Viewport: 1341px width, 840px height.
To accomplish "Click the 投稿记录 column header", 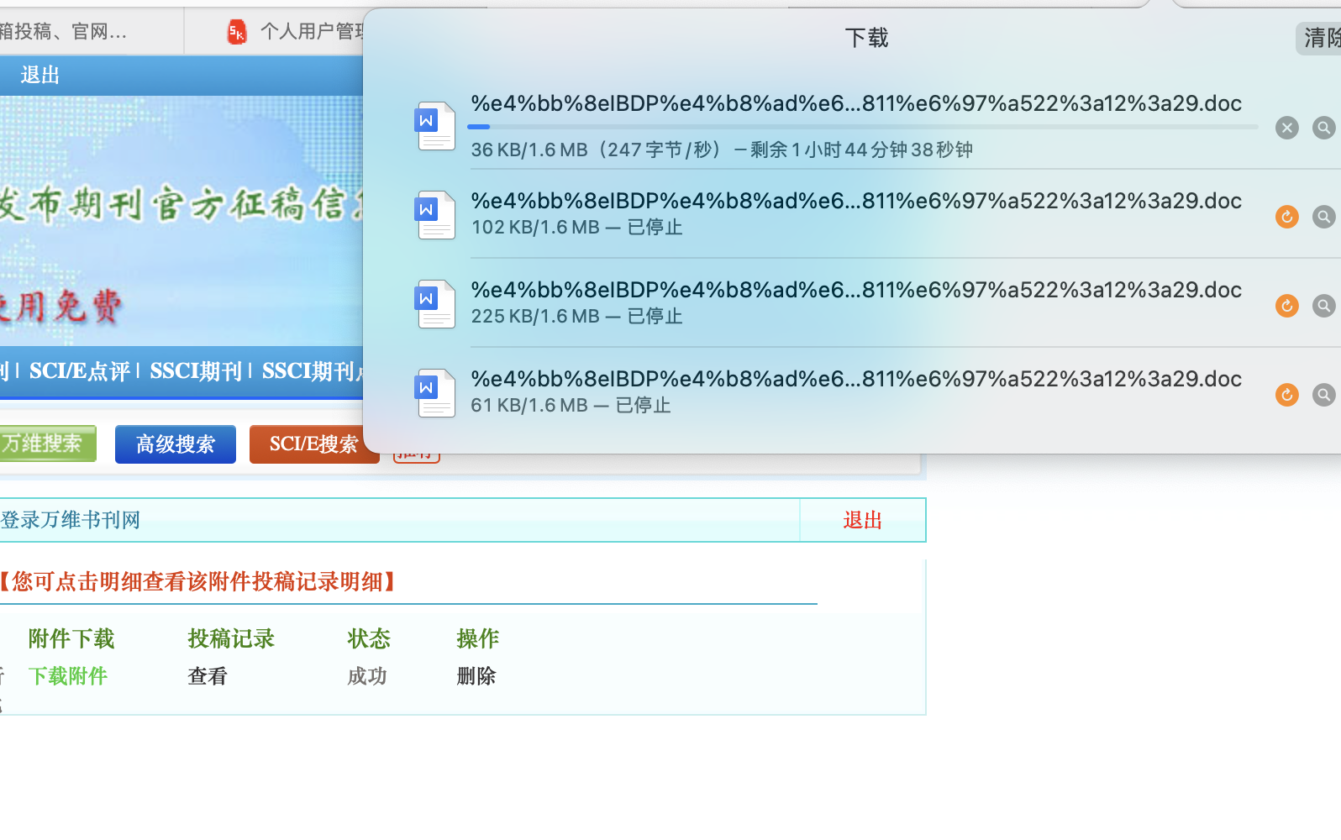I will [231, 639].
